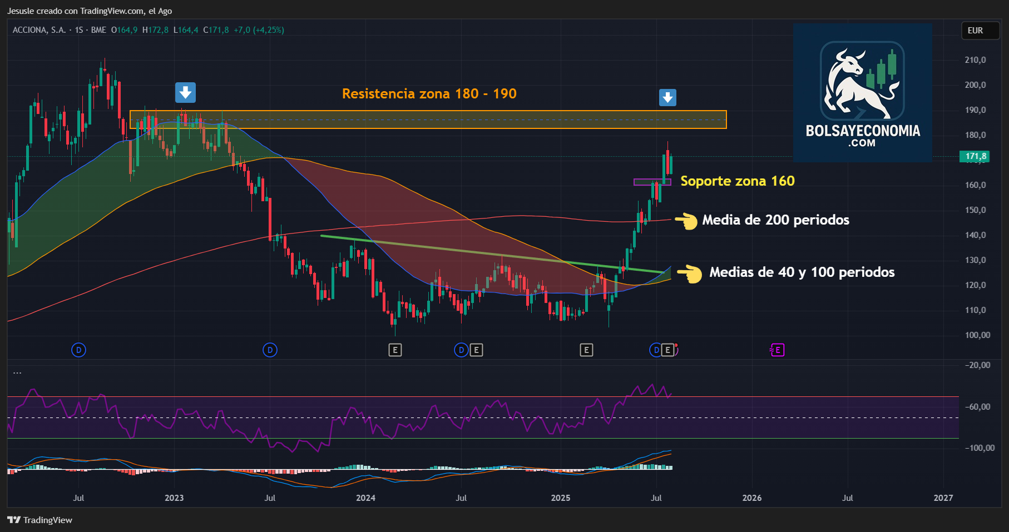Click the ACCIONA, S.A. symbol title
This screenshot has height=532, width=1009.
point(39,30)
